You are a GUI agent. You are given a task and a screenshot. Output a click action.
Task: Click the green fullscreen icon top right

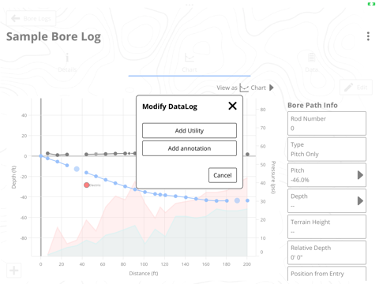tap(371, 4)
